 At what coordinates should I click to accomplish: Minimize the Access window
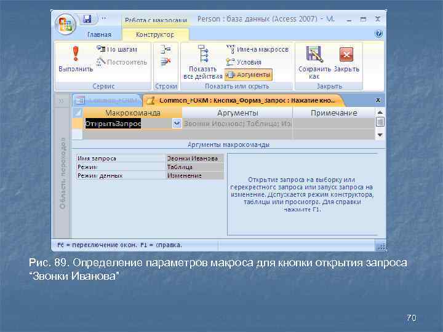(349, 20)
